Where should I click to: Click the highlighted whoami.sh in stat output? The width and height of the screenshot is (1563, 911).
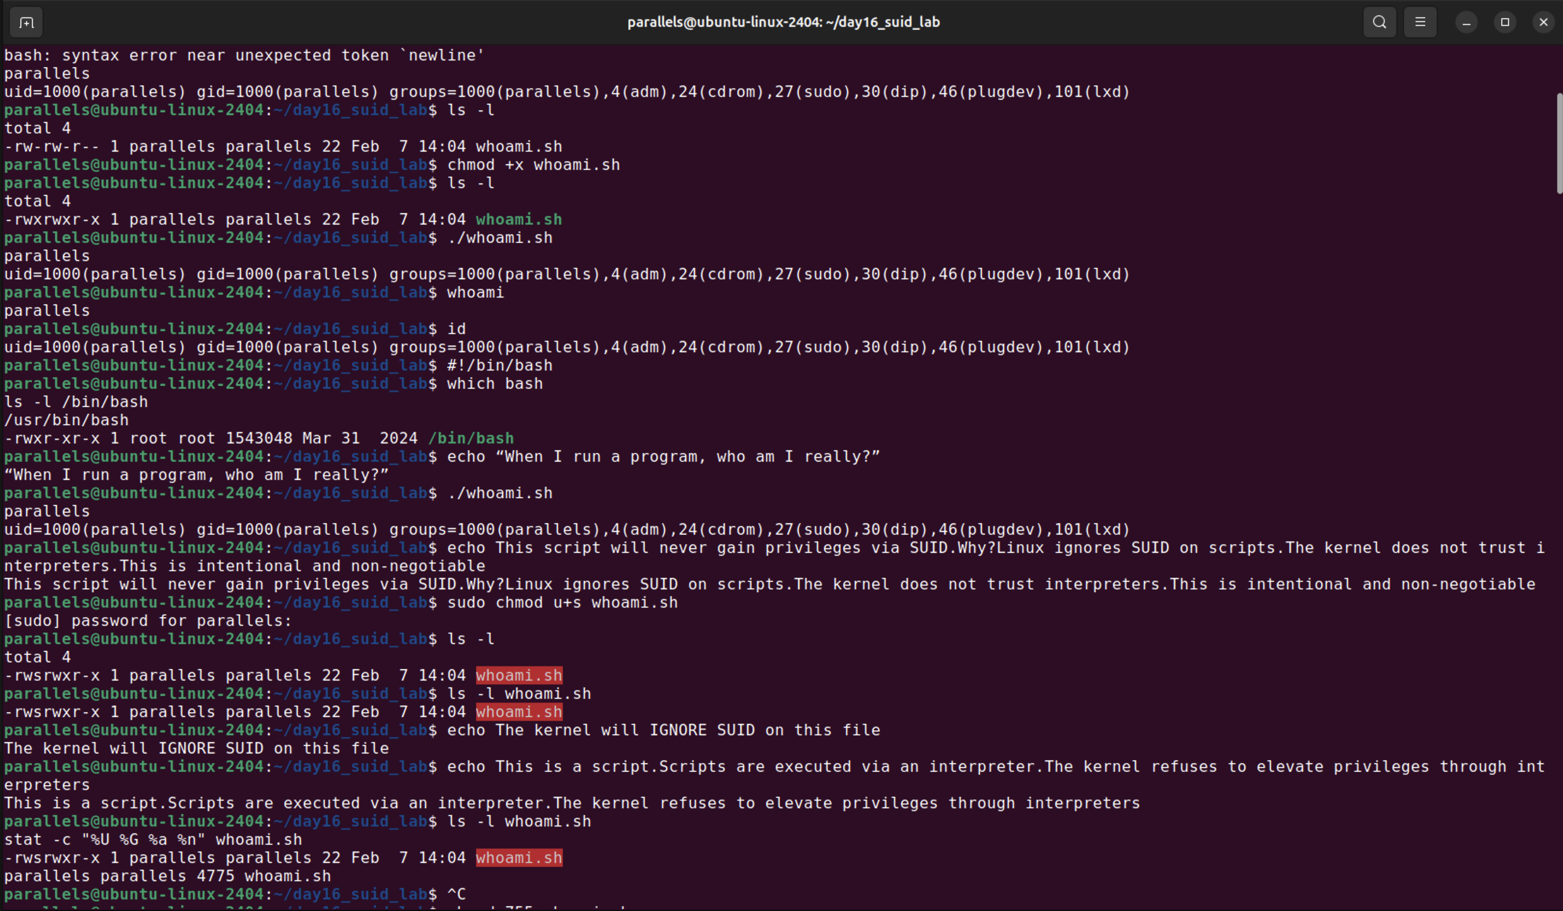519,858
